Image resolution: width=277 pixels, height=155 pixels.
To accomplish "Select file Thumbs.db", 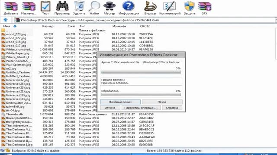I will tap(14, 114).
